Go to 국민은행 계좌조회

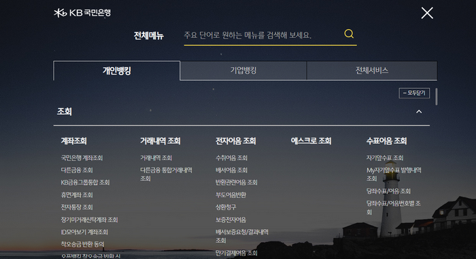[82, 158]
